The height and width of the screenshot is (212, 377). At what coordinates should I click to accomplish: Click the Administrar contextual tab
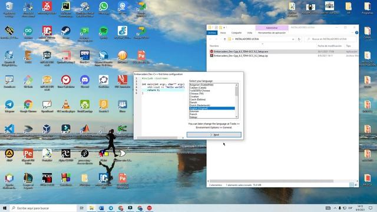coord(272,28)
